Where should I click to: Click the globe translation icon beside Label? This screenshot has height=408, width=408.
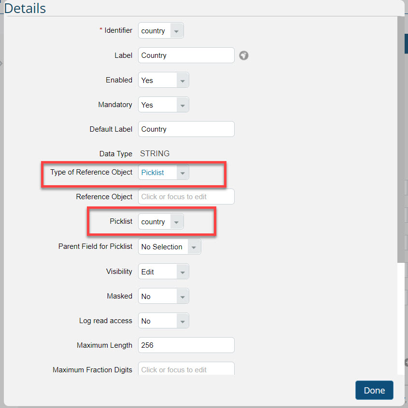pos(244,55)
